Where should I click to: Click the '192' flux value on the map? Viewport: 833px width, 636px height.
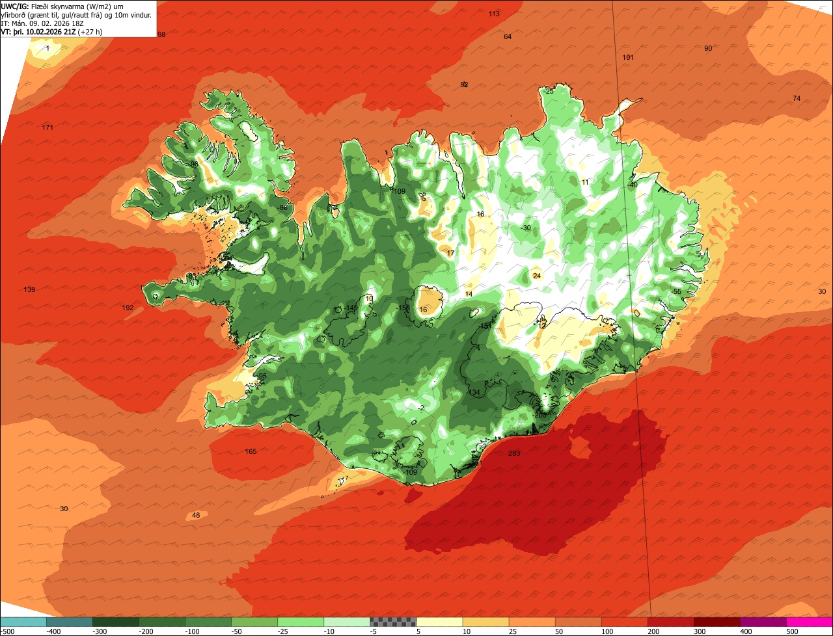[128, 308]
